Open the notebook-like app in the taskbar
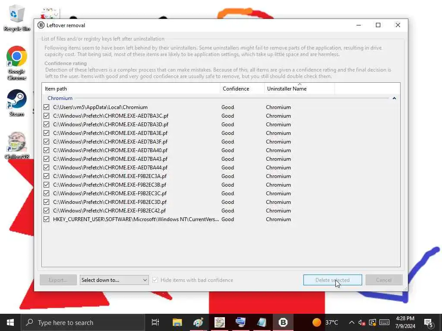 pyautogui.click(x=262, y=322)
